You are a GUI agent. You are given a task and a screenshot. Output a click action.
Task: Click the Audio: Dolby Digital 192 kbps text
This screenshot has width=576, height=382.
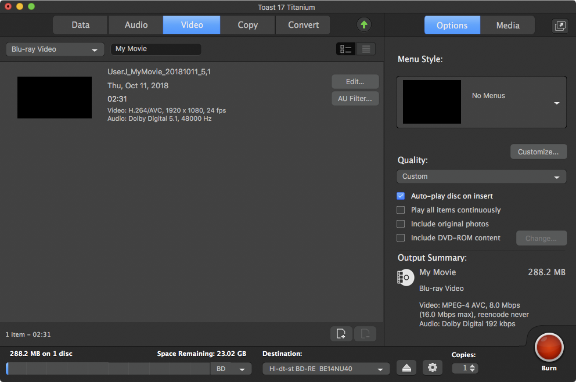point(467,323)
